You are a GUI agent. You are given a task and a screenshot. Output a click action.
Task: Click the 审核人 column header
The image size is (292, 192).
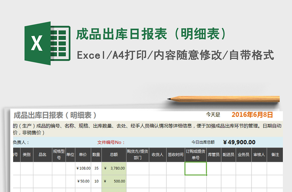[x=259, y=154]
